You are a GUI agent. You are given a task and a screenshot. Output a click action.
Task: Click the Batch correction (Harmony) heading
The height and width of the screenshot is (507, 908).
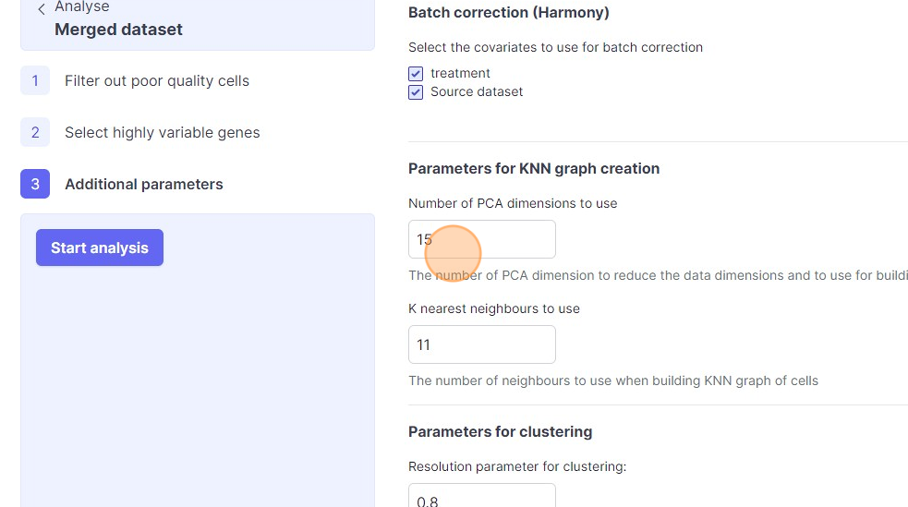point(508,13)
